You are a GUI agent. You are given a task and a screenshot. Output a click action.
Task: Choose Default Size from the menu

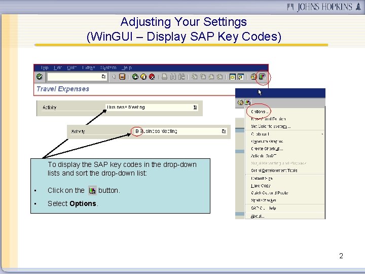click(x=262, y=179)
